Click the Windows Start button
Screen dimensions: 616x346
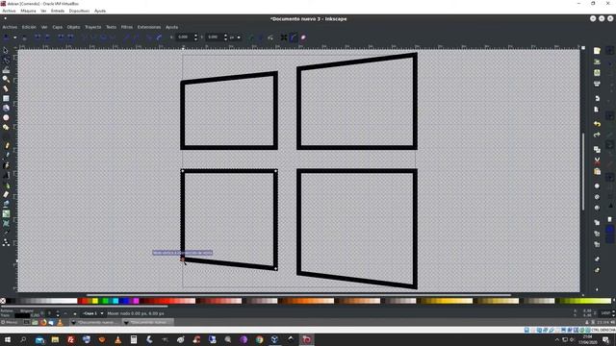pyautogui.click(x=8, y=339)
